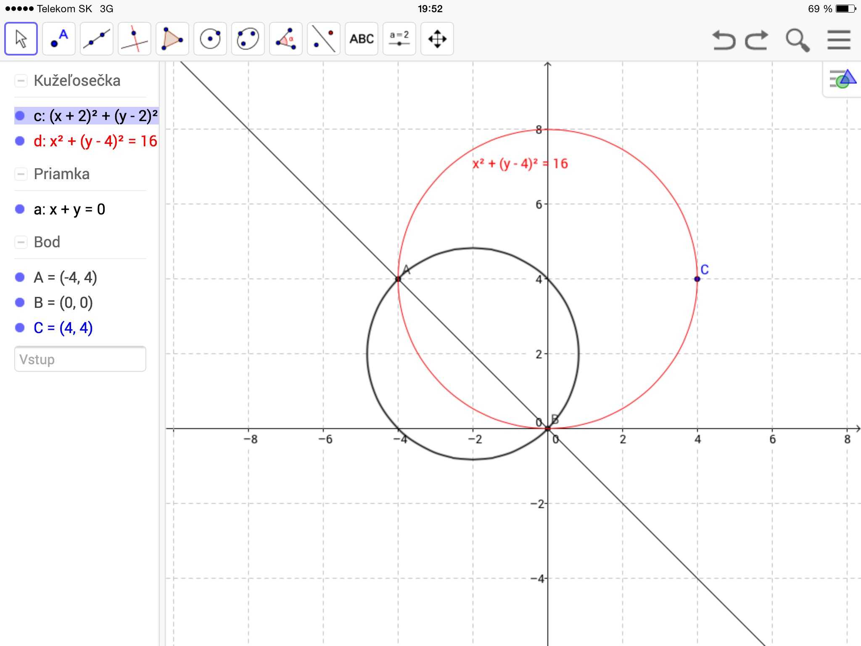Select the ABC Text tool
Image resolution: width=861 pixels, height=646 pixels.
tap(362, 39)
